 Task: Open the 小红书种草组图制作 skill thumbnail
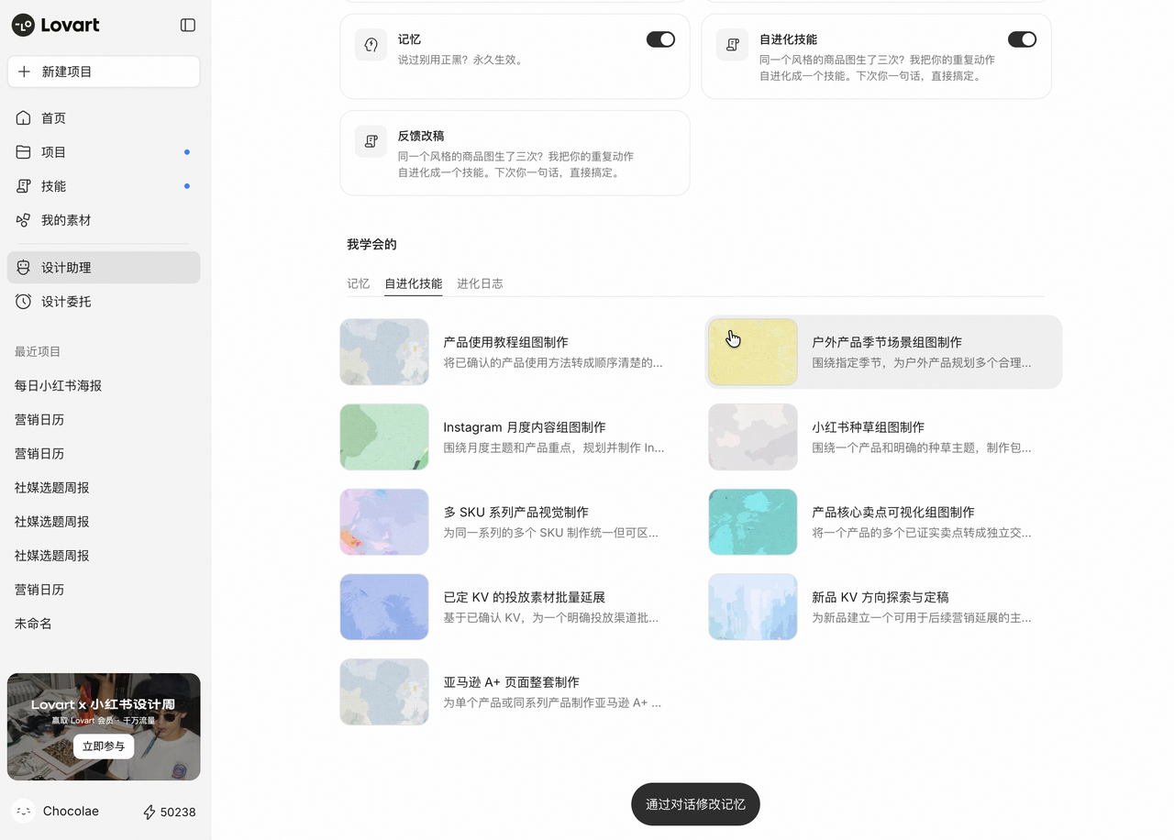(x=753, y=437)
